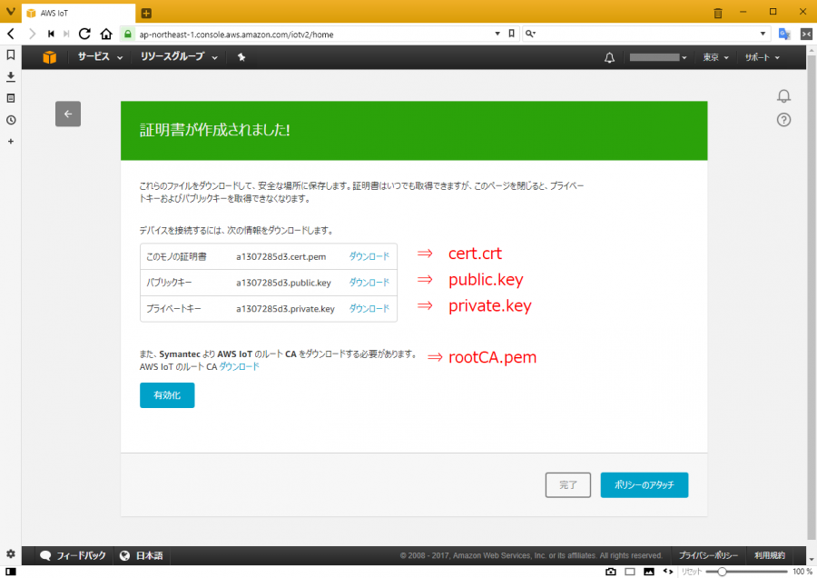Open the 東京 region selector
This screenshot has width=817, height=578.
715,57
